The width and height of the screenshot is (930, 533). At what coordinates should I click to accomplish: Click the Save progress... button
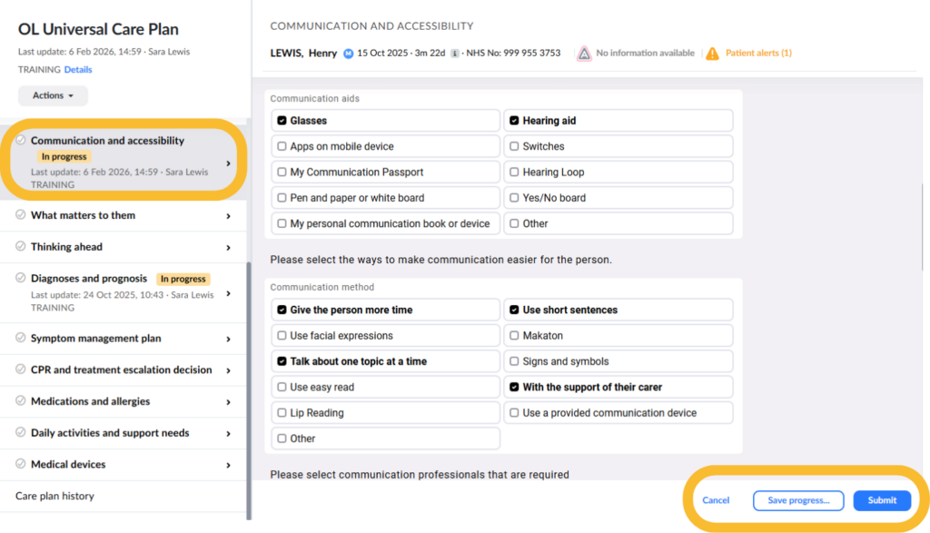797,500
